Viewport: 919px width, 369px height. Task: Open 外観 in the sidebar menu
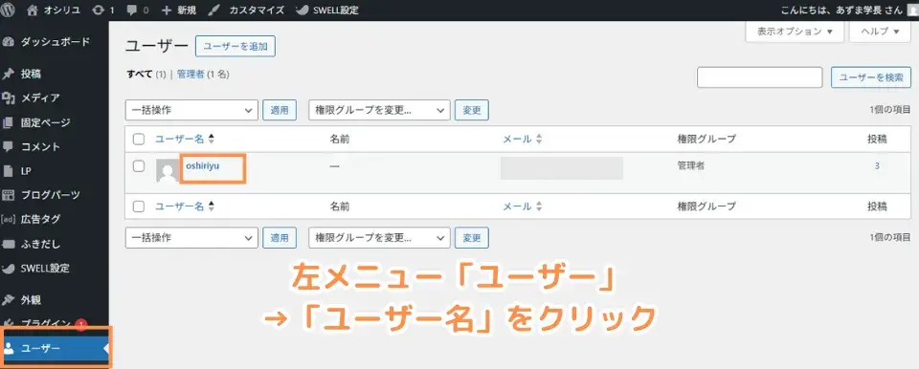tap(31, 300)
